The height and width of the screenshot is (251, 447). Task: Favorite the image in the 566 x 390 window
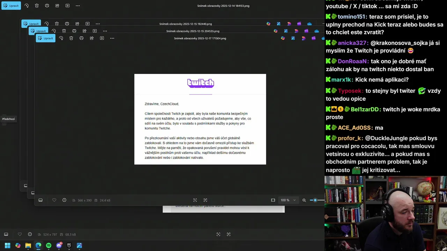point(54,200)
